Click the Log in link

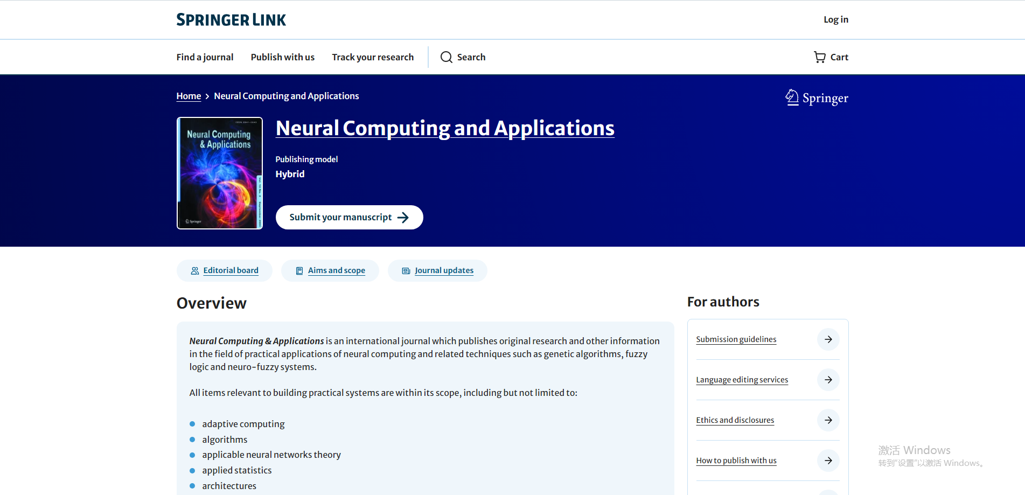click(x=836, y=20)
